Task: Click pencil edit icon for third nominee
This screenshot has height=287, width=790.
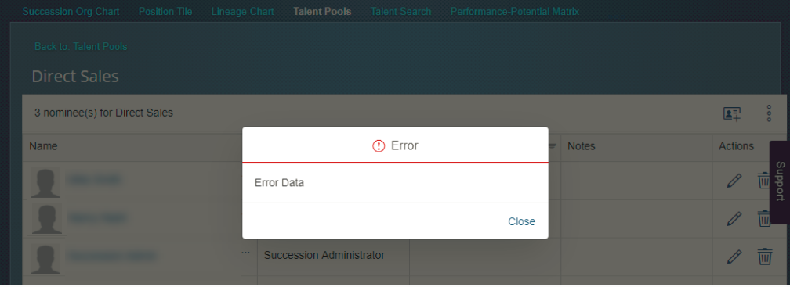Action: 734,257
